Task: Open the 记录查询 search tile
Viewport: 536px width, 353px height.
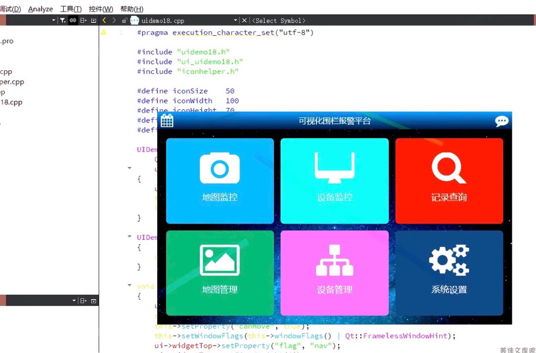Action: click(449, 181)
